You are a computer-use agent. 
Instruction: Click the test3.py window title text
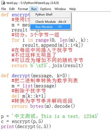coord(33,3)
